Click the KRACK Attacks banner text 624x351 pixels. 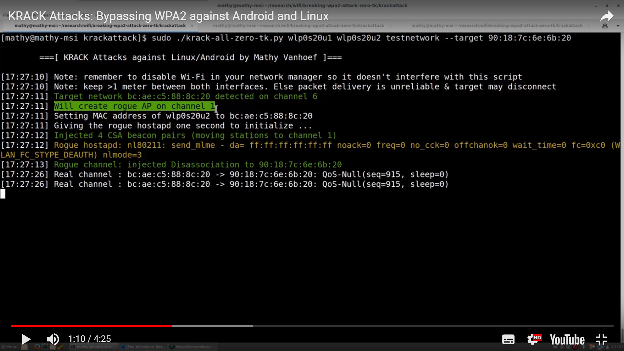click(x=191, y=58)
